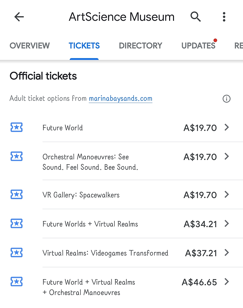The image size is (243, 308).
Task: Open the three-dot overflow menu
Action: (224, 17)
